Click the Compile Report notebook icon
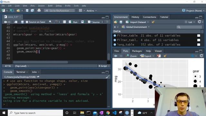206x116 pixels. [64, 22]
